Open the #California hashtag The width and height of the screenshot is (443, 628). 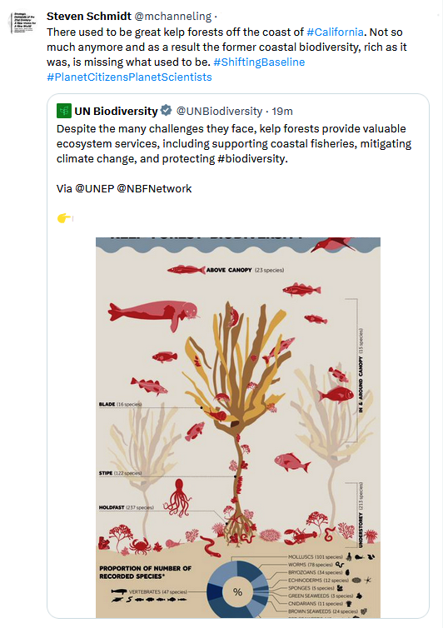point(335,32)
